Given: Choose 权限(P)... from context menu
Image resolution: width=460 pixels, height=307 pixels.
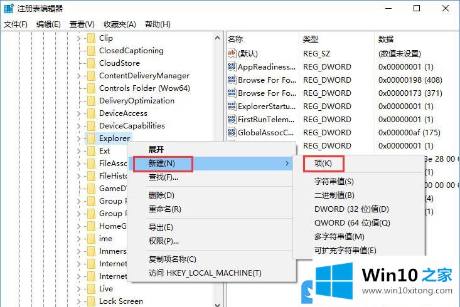Looking at the screenshot, I should 163,241.
